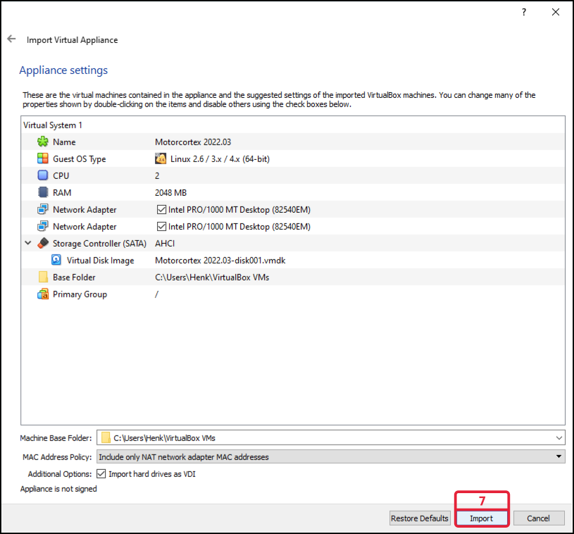Click the Name row label
Viewport: 574px width, 534px height.
[x=64, y=142]
